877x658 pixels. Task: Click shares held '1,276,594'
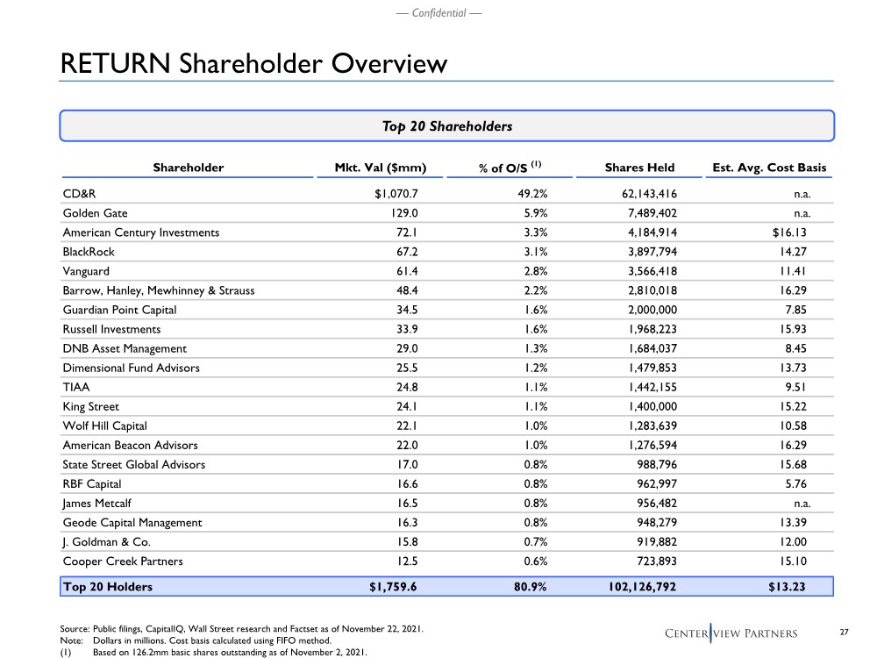click(x=652, y=446)
